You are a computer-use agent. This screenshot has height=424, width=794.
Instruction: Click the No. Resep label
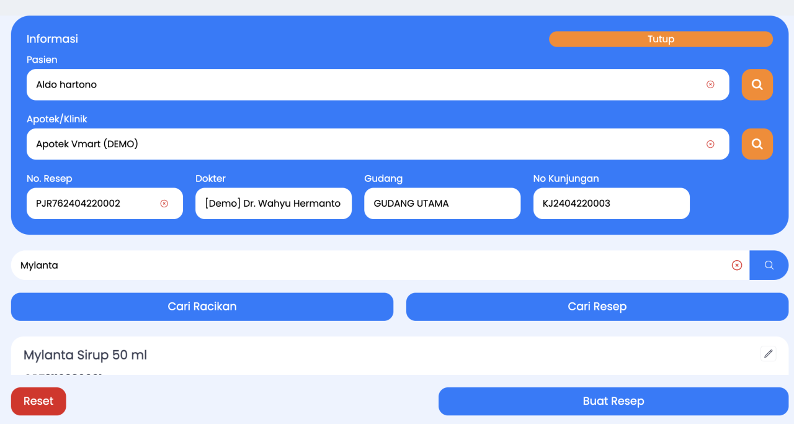pos(49,179)
